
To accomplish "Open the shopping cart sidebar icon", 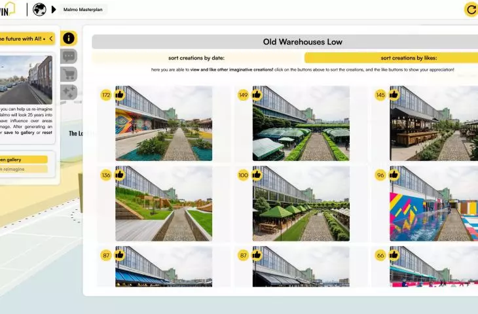I will (69, 75).
